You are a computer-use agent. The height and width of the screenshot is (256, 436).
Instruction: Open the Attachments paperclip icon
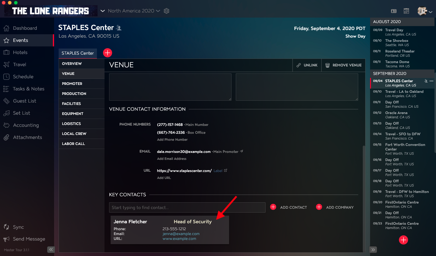(6, 137)
